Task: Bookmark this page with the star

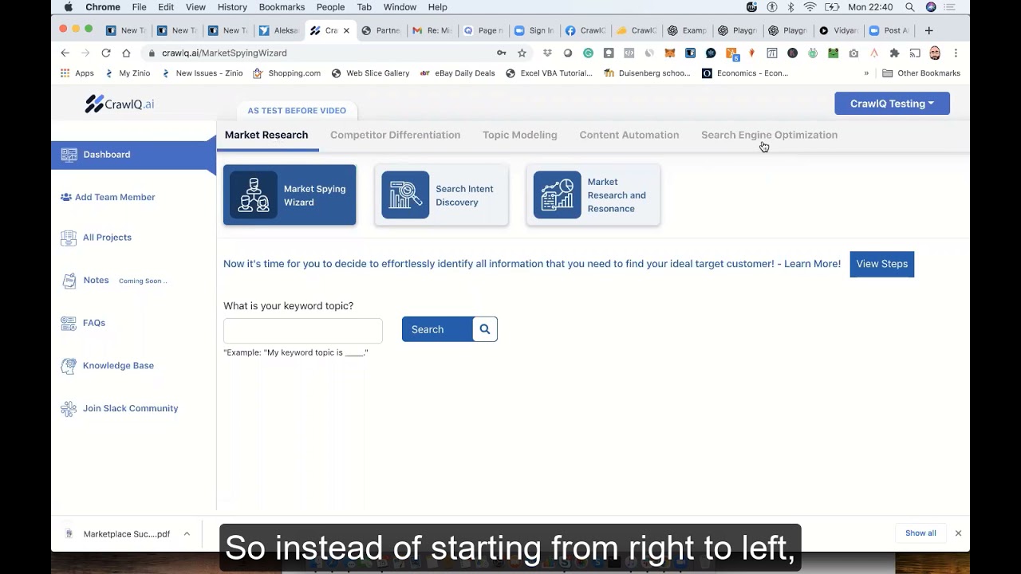Action: [522, 53]
